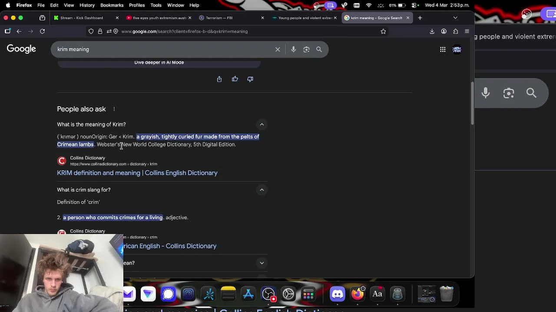
Task: Open the File menu
Action: (x=41, y=5)
